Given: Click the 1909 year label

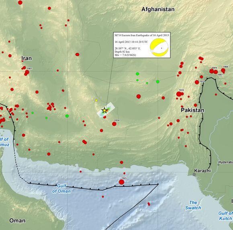Looking at the screenshot, I should [x=214, y=68].
